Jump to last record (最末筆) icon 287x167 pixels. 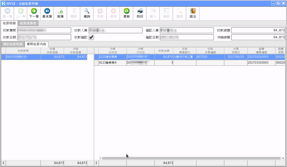[x=47, y=13]
